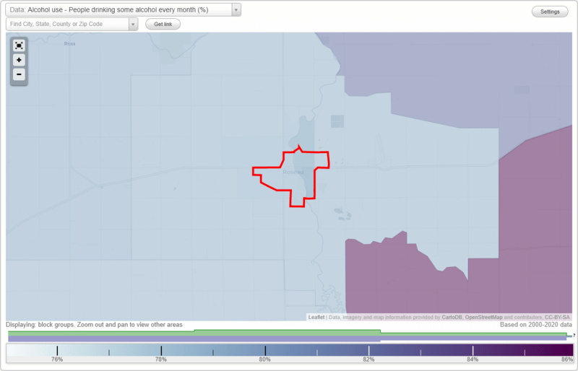Screen dimensions: 578x371
Task: Click the 76% mark on color legend
Action: (x=57, y=351)
